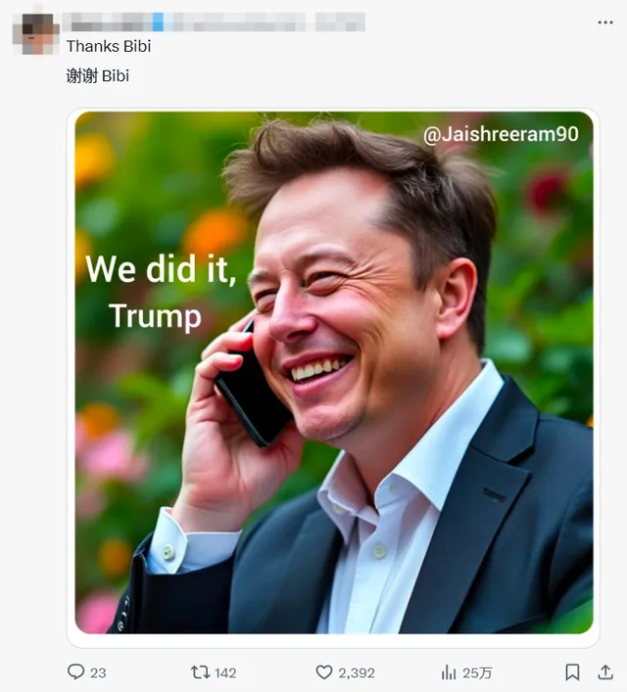Screen dimensions: 627x692
Task: Click the view count 25万
Action: click(477, 672)
